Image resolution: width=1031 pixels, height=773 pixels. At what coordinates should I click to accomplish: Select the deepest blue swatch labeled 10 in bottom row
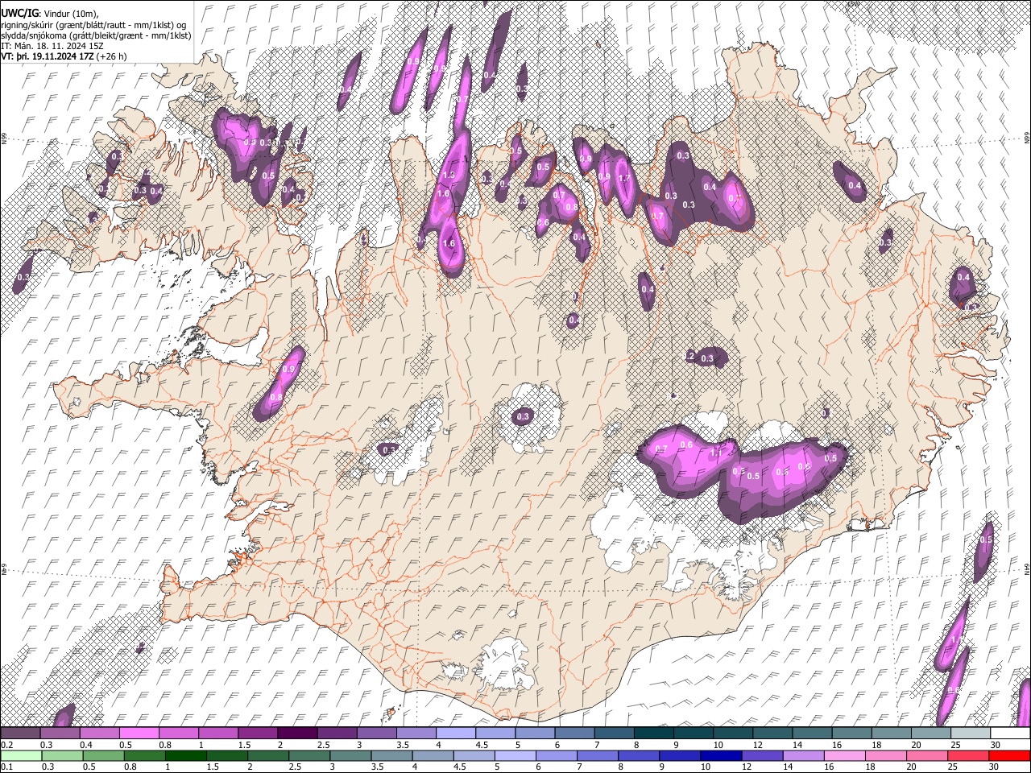tap(721, 755)
